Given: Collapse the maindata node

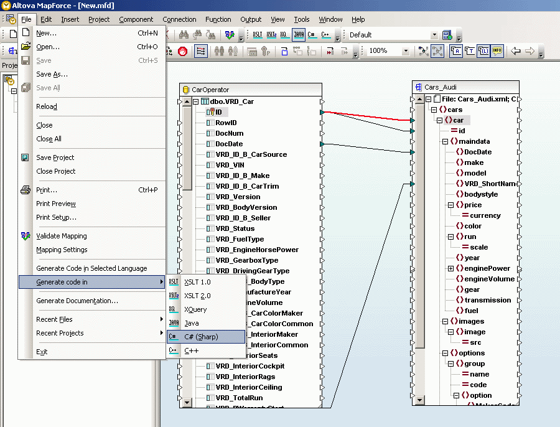Looking at the screenshot, I should click(x=445, y=141).
